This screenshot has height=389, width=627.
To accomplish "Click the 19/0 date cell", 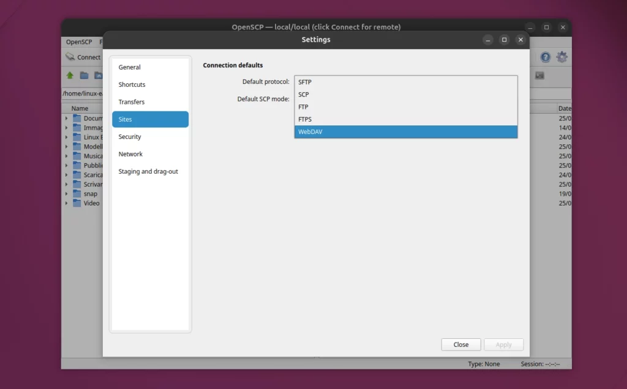I will 565,194.
